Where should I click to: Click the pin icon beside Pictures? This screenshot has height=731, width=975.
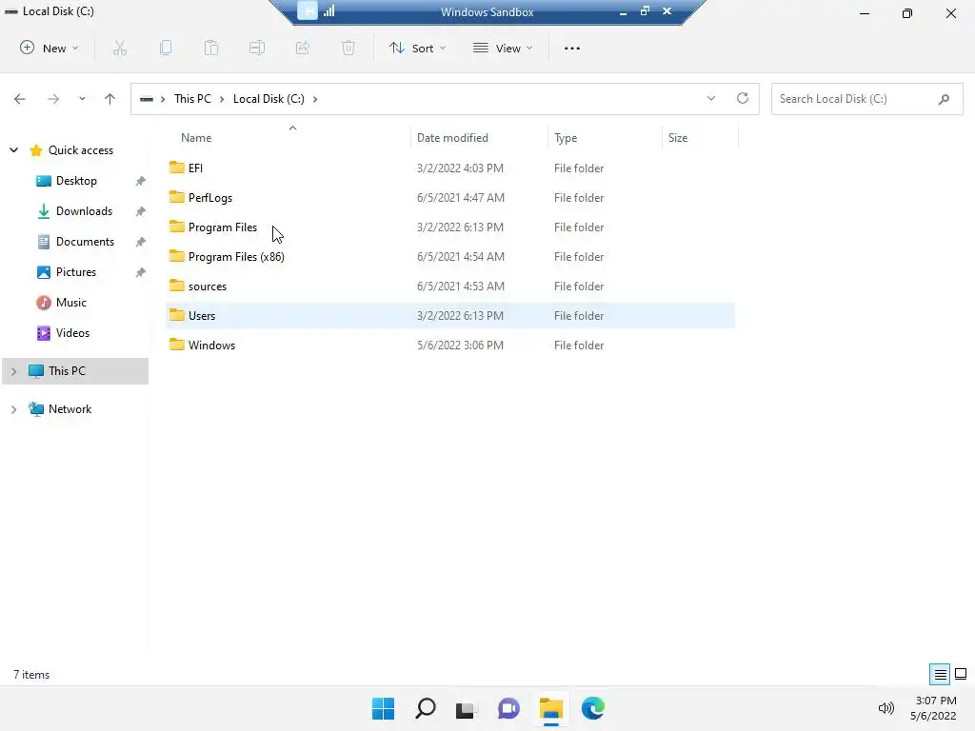tap(141, 272)
